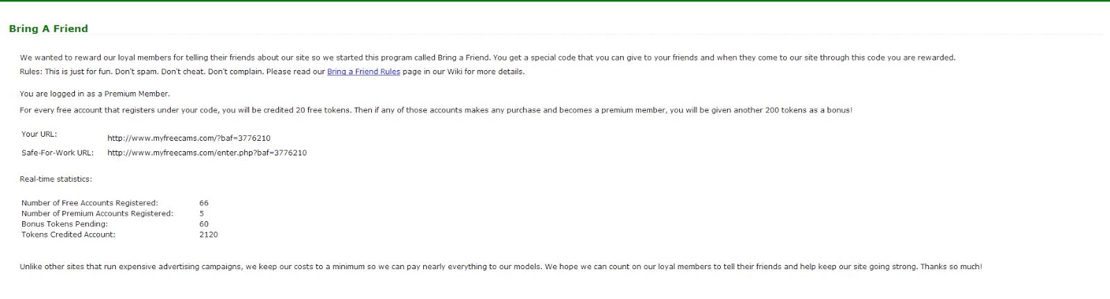Screen dimensions: 1110x299
Task: Click the Number of Premium Accounts Registered label
Action: pyautogui.click(x=97, y=214)
